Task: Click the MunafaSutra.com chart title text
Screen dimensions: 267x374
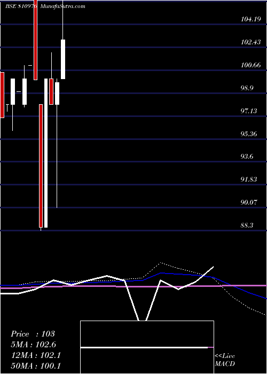Action: (x=62, y=6)
